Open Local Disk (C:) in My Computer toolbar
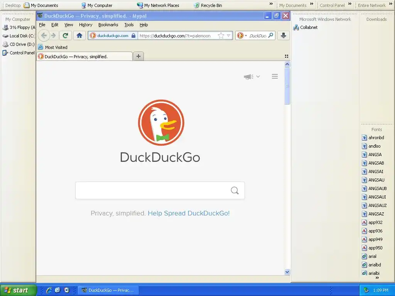The image size is (395, 296). (19, 36)
